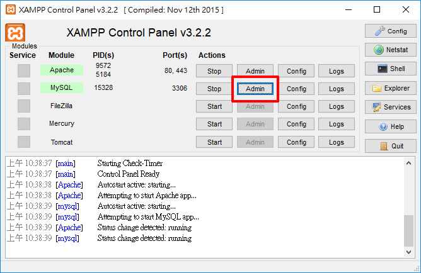
Task: View FileZilla Logs
Action: (x=337, y=106)
